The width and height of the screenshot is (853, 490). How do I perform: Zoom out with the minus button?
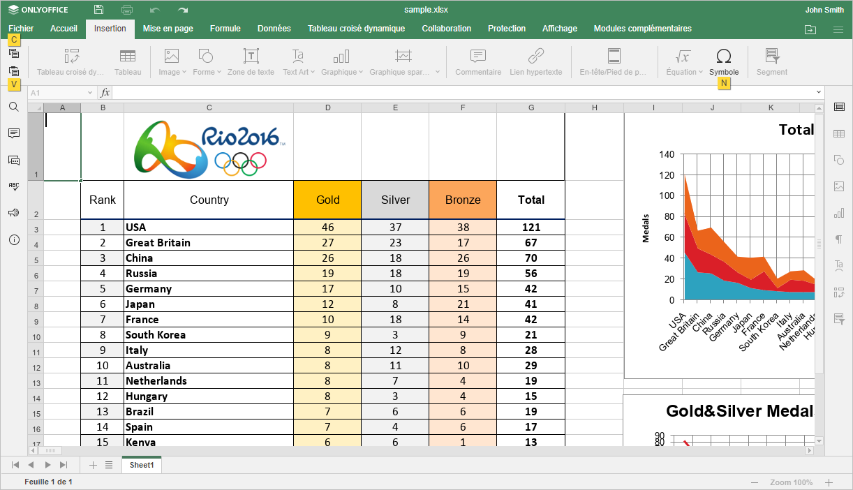point(755,482)
